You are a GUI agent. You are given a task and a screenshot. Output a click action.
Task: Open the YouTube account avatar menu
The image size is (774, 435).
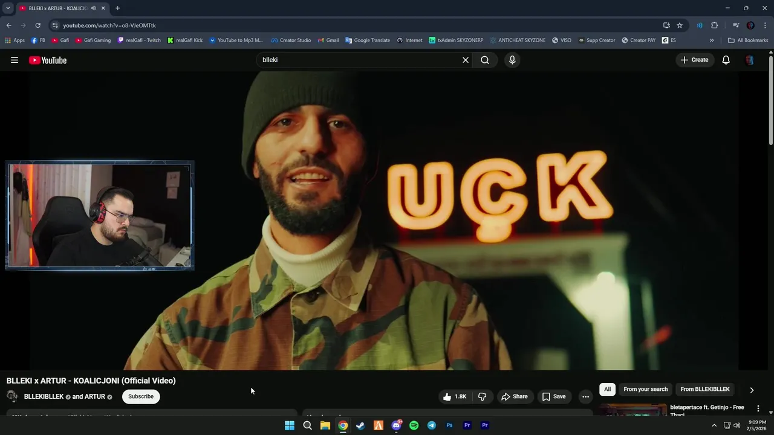click(750, 60)
